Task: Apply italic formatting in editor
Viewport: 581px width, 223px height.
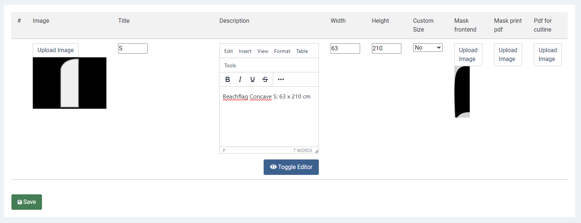Action: click(x=240, y=79)
